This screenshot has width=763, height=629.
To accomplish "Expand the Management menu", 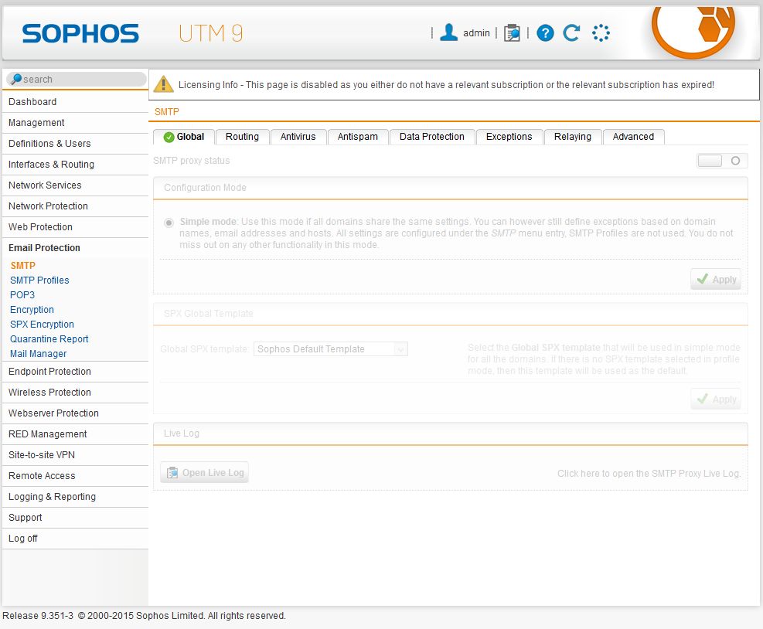I will coord(75,123).
